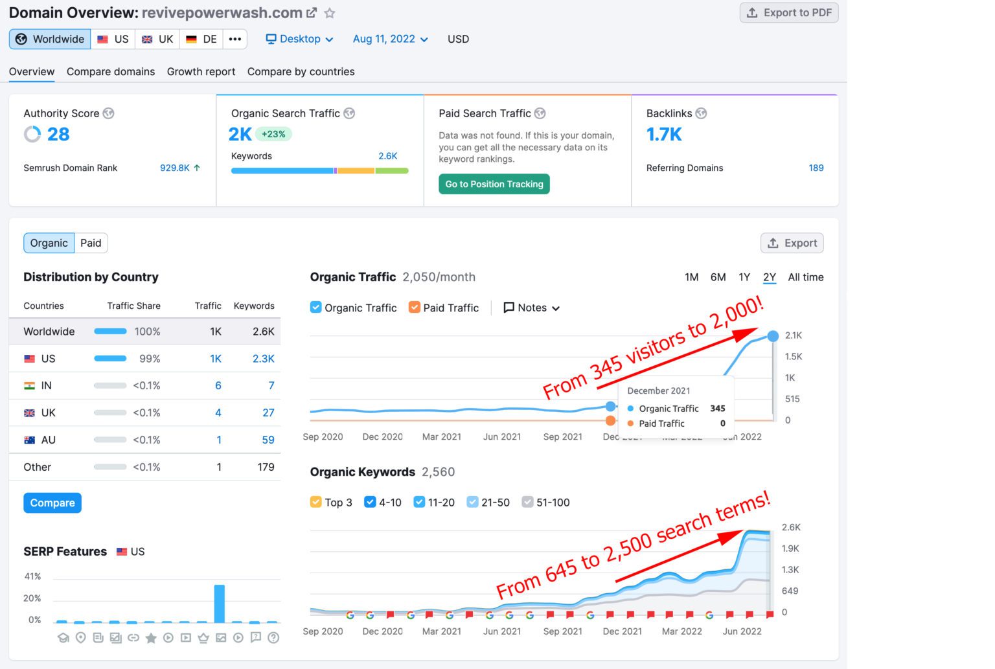This screenshot has width=995, height=669.
Task: Click the Backlinks info globe icon
Action: tap(701, 113)
